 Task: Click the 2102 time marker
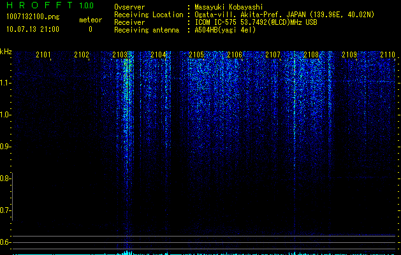(82, 54)
